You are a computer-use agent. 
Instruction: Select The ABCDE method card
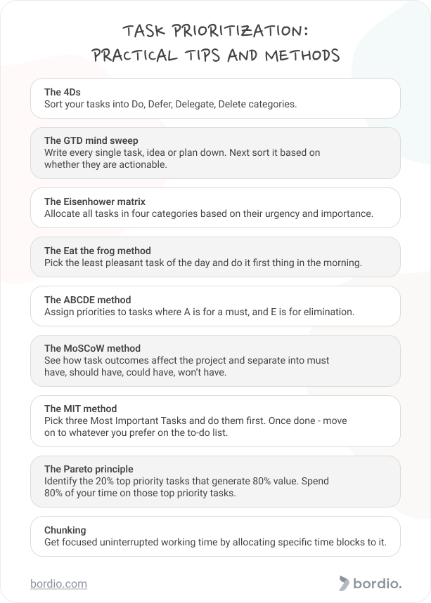click(x=215, y=306)
